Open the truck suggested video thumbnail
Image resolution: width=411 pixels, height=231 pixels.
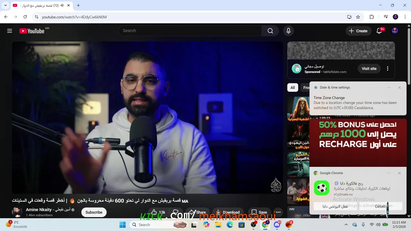pos(298,164)
